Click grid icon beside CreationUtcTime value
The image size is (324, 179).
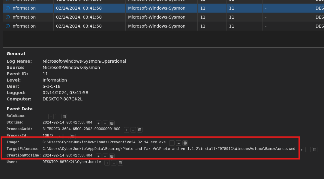(112, 156)
